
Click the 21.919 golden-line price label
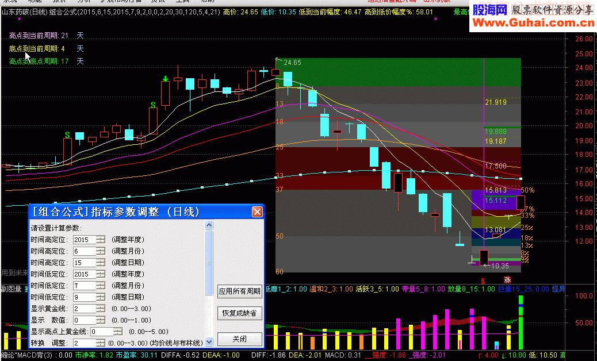tap(496, 102)
